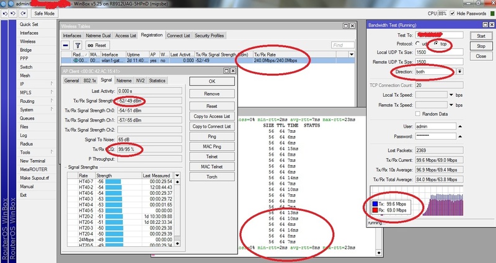This screenshot has height=263, width=496.
Task: Select the HT20-2 rate row
Action: tap(120, 216)
